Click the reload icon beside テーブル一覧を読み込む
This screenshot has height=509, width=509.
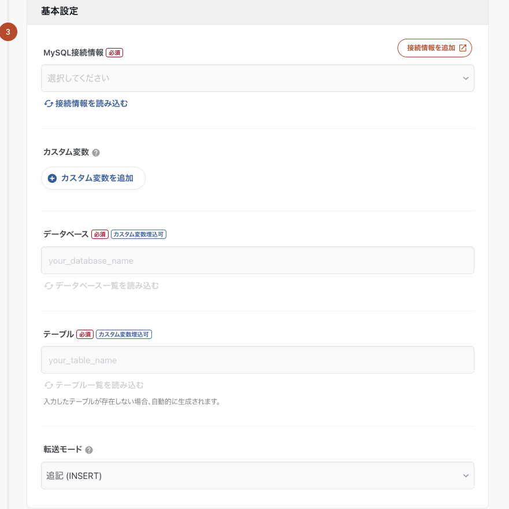tap(49, 385)
